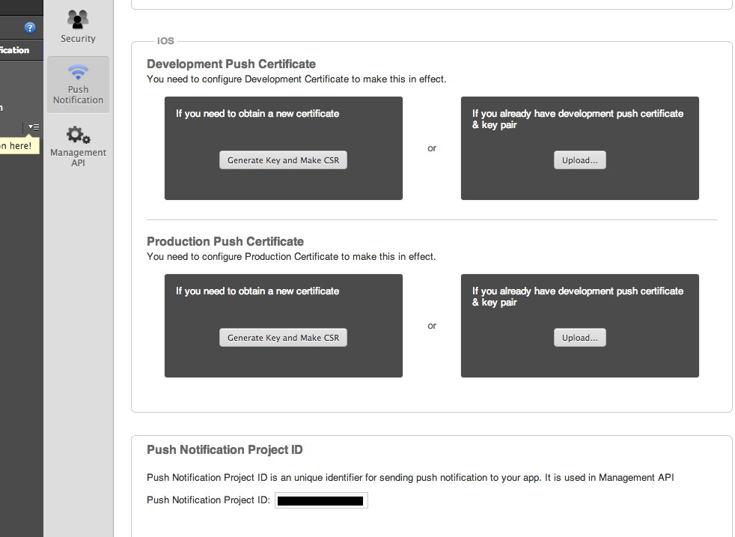Click the Push Notification Project ID field

(x=321, y=500)
